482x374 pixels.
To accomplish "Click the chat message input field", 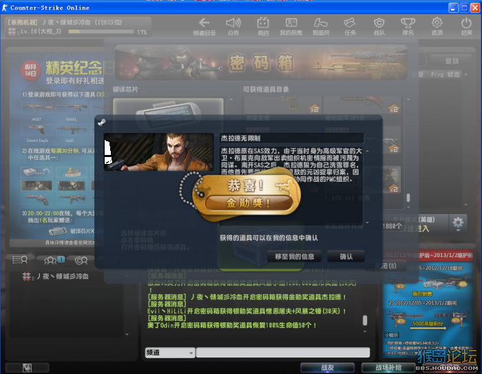I will click(x=283, y=353).
